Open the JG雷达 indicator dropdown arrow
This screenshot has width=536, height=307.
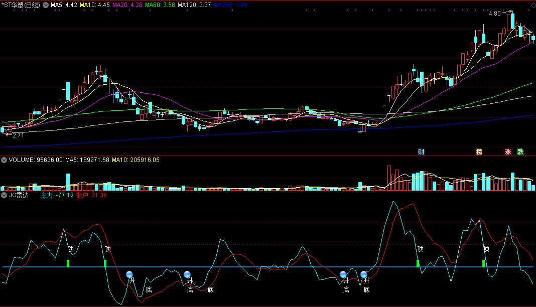point(4,195)
